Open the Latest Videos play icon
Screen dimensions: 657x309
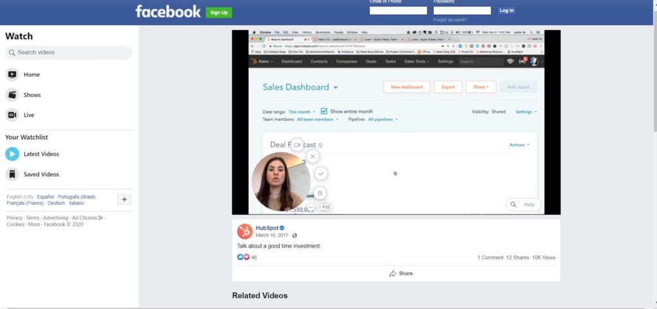(12, 154)
